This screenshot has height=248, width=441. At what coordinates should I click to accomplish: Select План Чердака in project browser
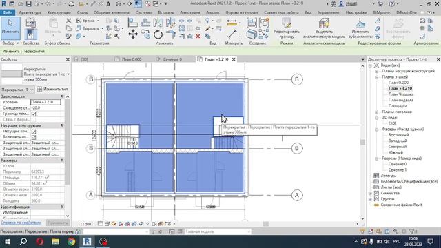click(x=401, y=94)
